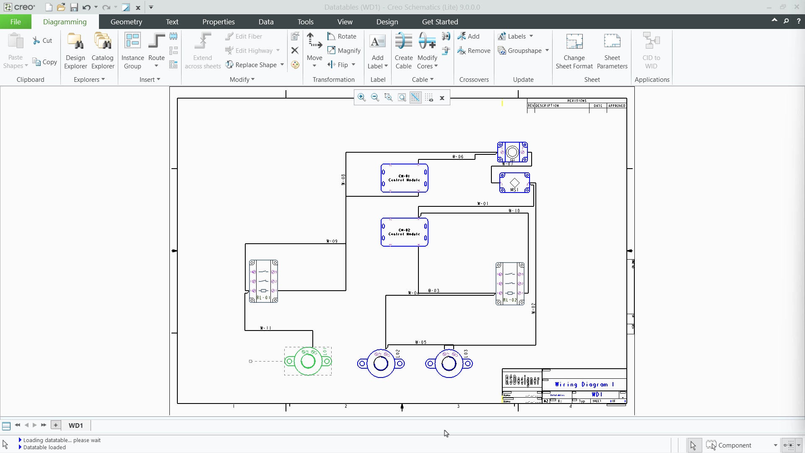Screen dimensions: 805x453
Task: Switch to the Geometry ribbon tab
Action: tap(126, 22)
